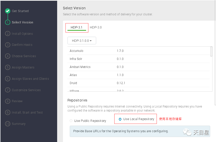The image size is (216, 142).
Task: Open the Install, Start and Test step
Action: [x=27, y=113]
